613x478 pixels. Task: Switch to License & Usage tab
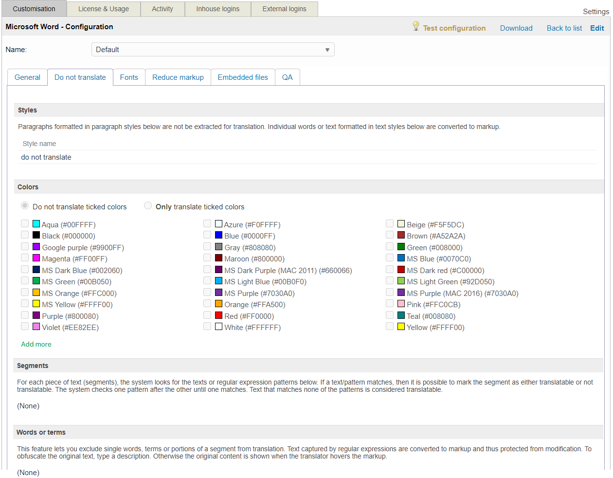click(x=104, y=9)
